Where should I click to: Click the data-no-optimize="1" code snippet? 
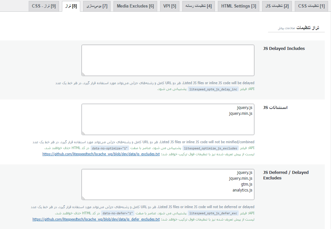110,148
